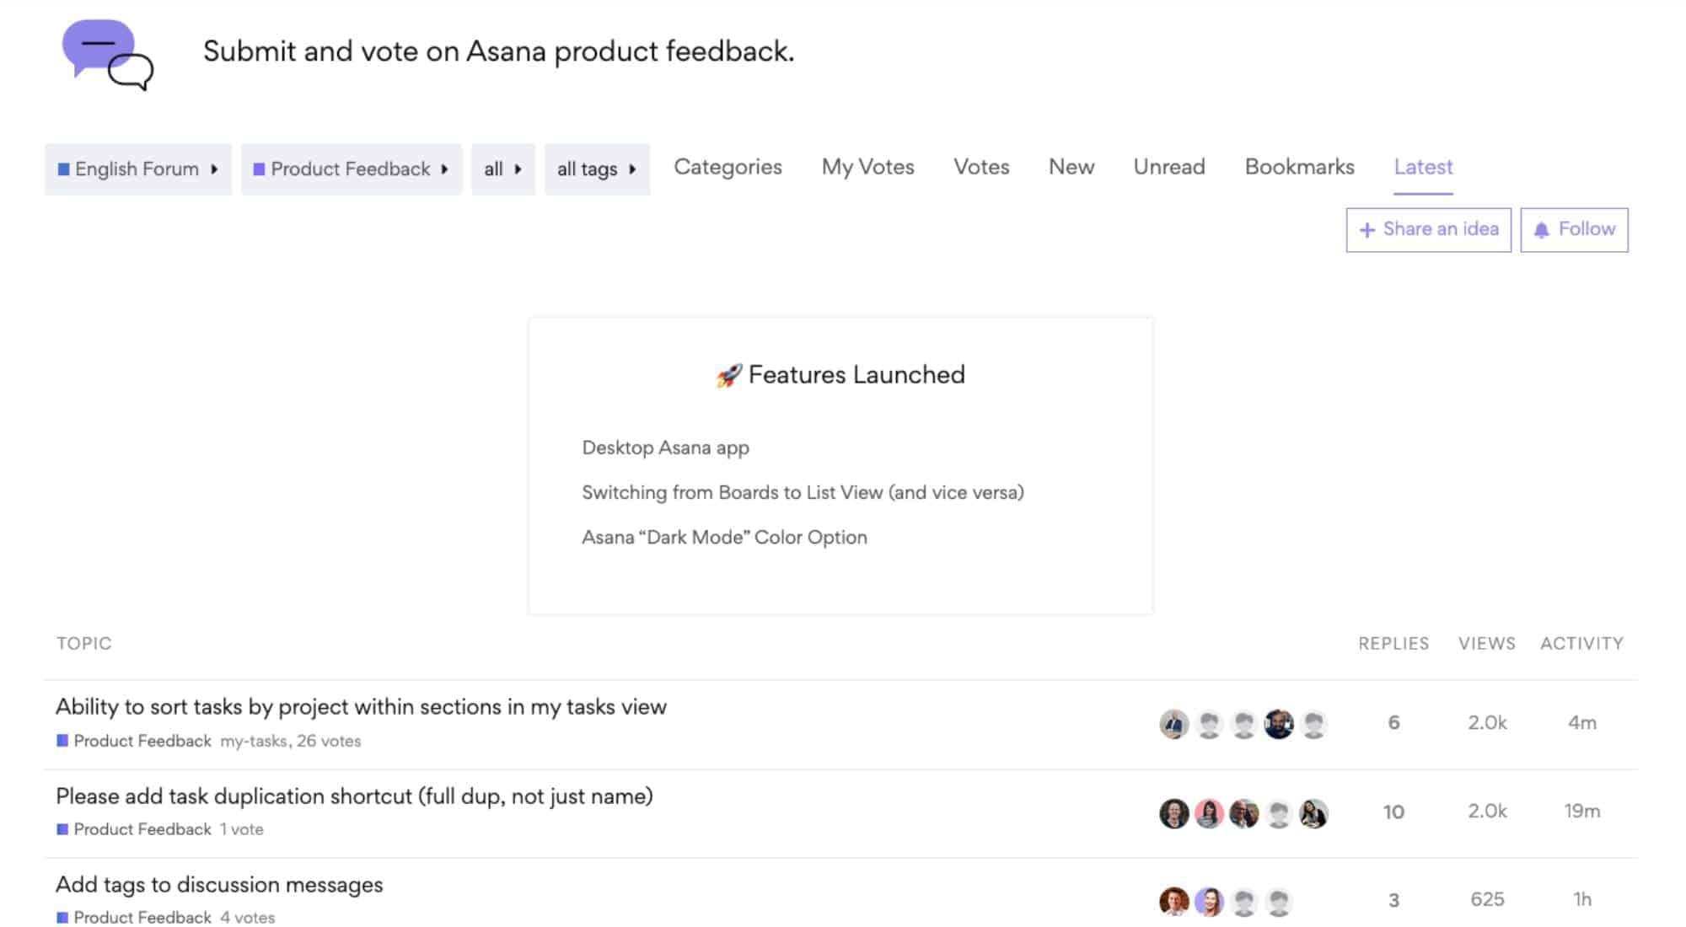The height and width of the screenshot is (927, 1686).
Task: Open the "Desktop Asana app" feature link
Action: [664, 447]
